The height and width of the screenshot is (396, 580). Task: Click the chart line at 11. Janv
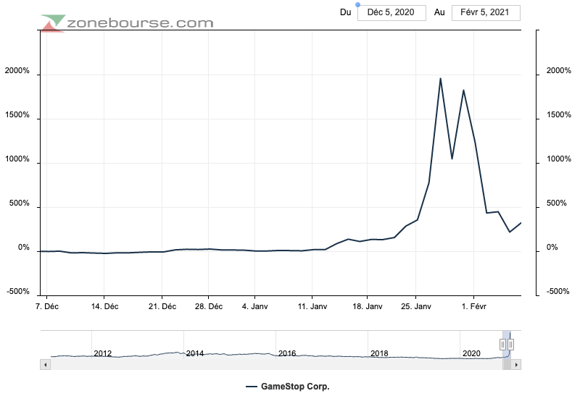312,249
